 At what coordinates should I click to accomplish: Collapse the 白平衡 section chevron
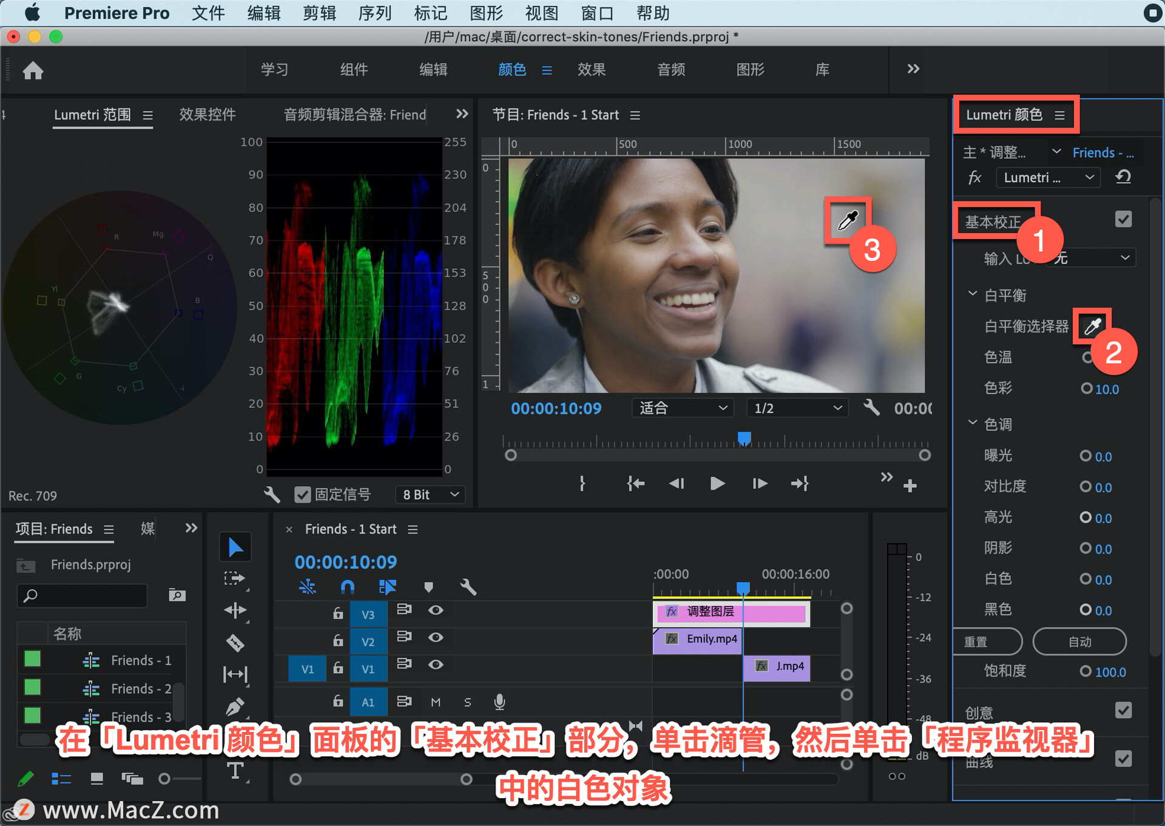(972, 294)
